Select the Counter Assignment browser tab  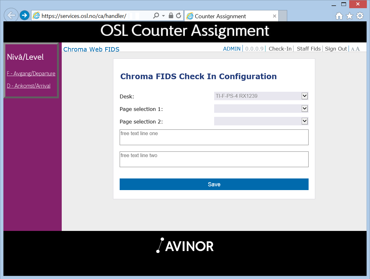231,16
